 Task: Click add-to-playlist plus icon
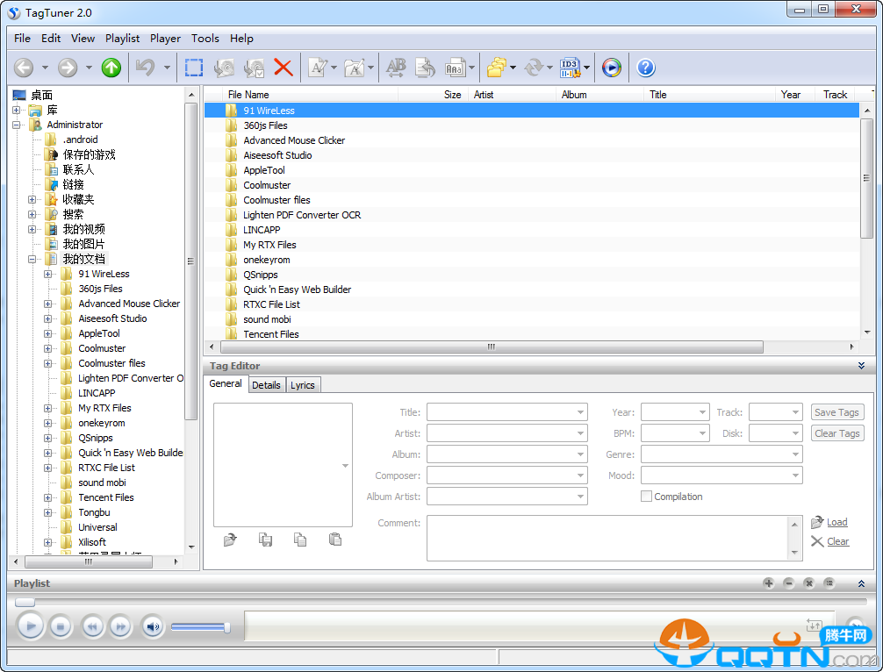tap(768, 583)
